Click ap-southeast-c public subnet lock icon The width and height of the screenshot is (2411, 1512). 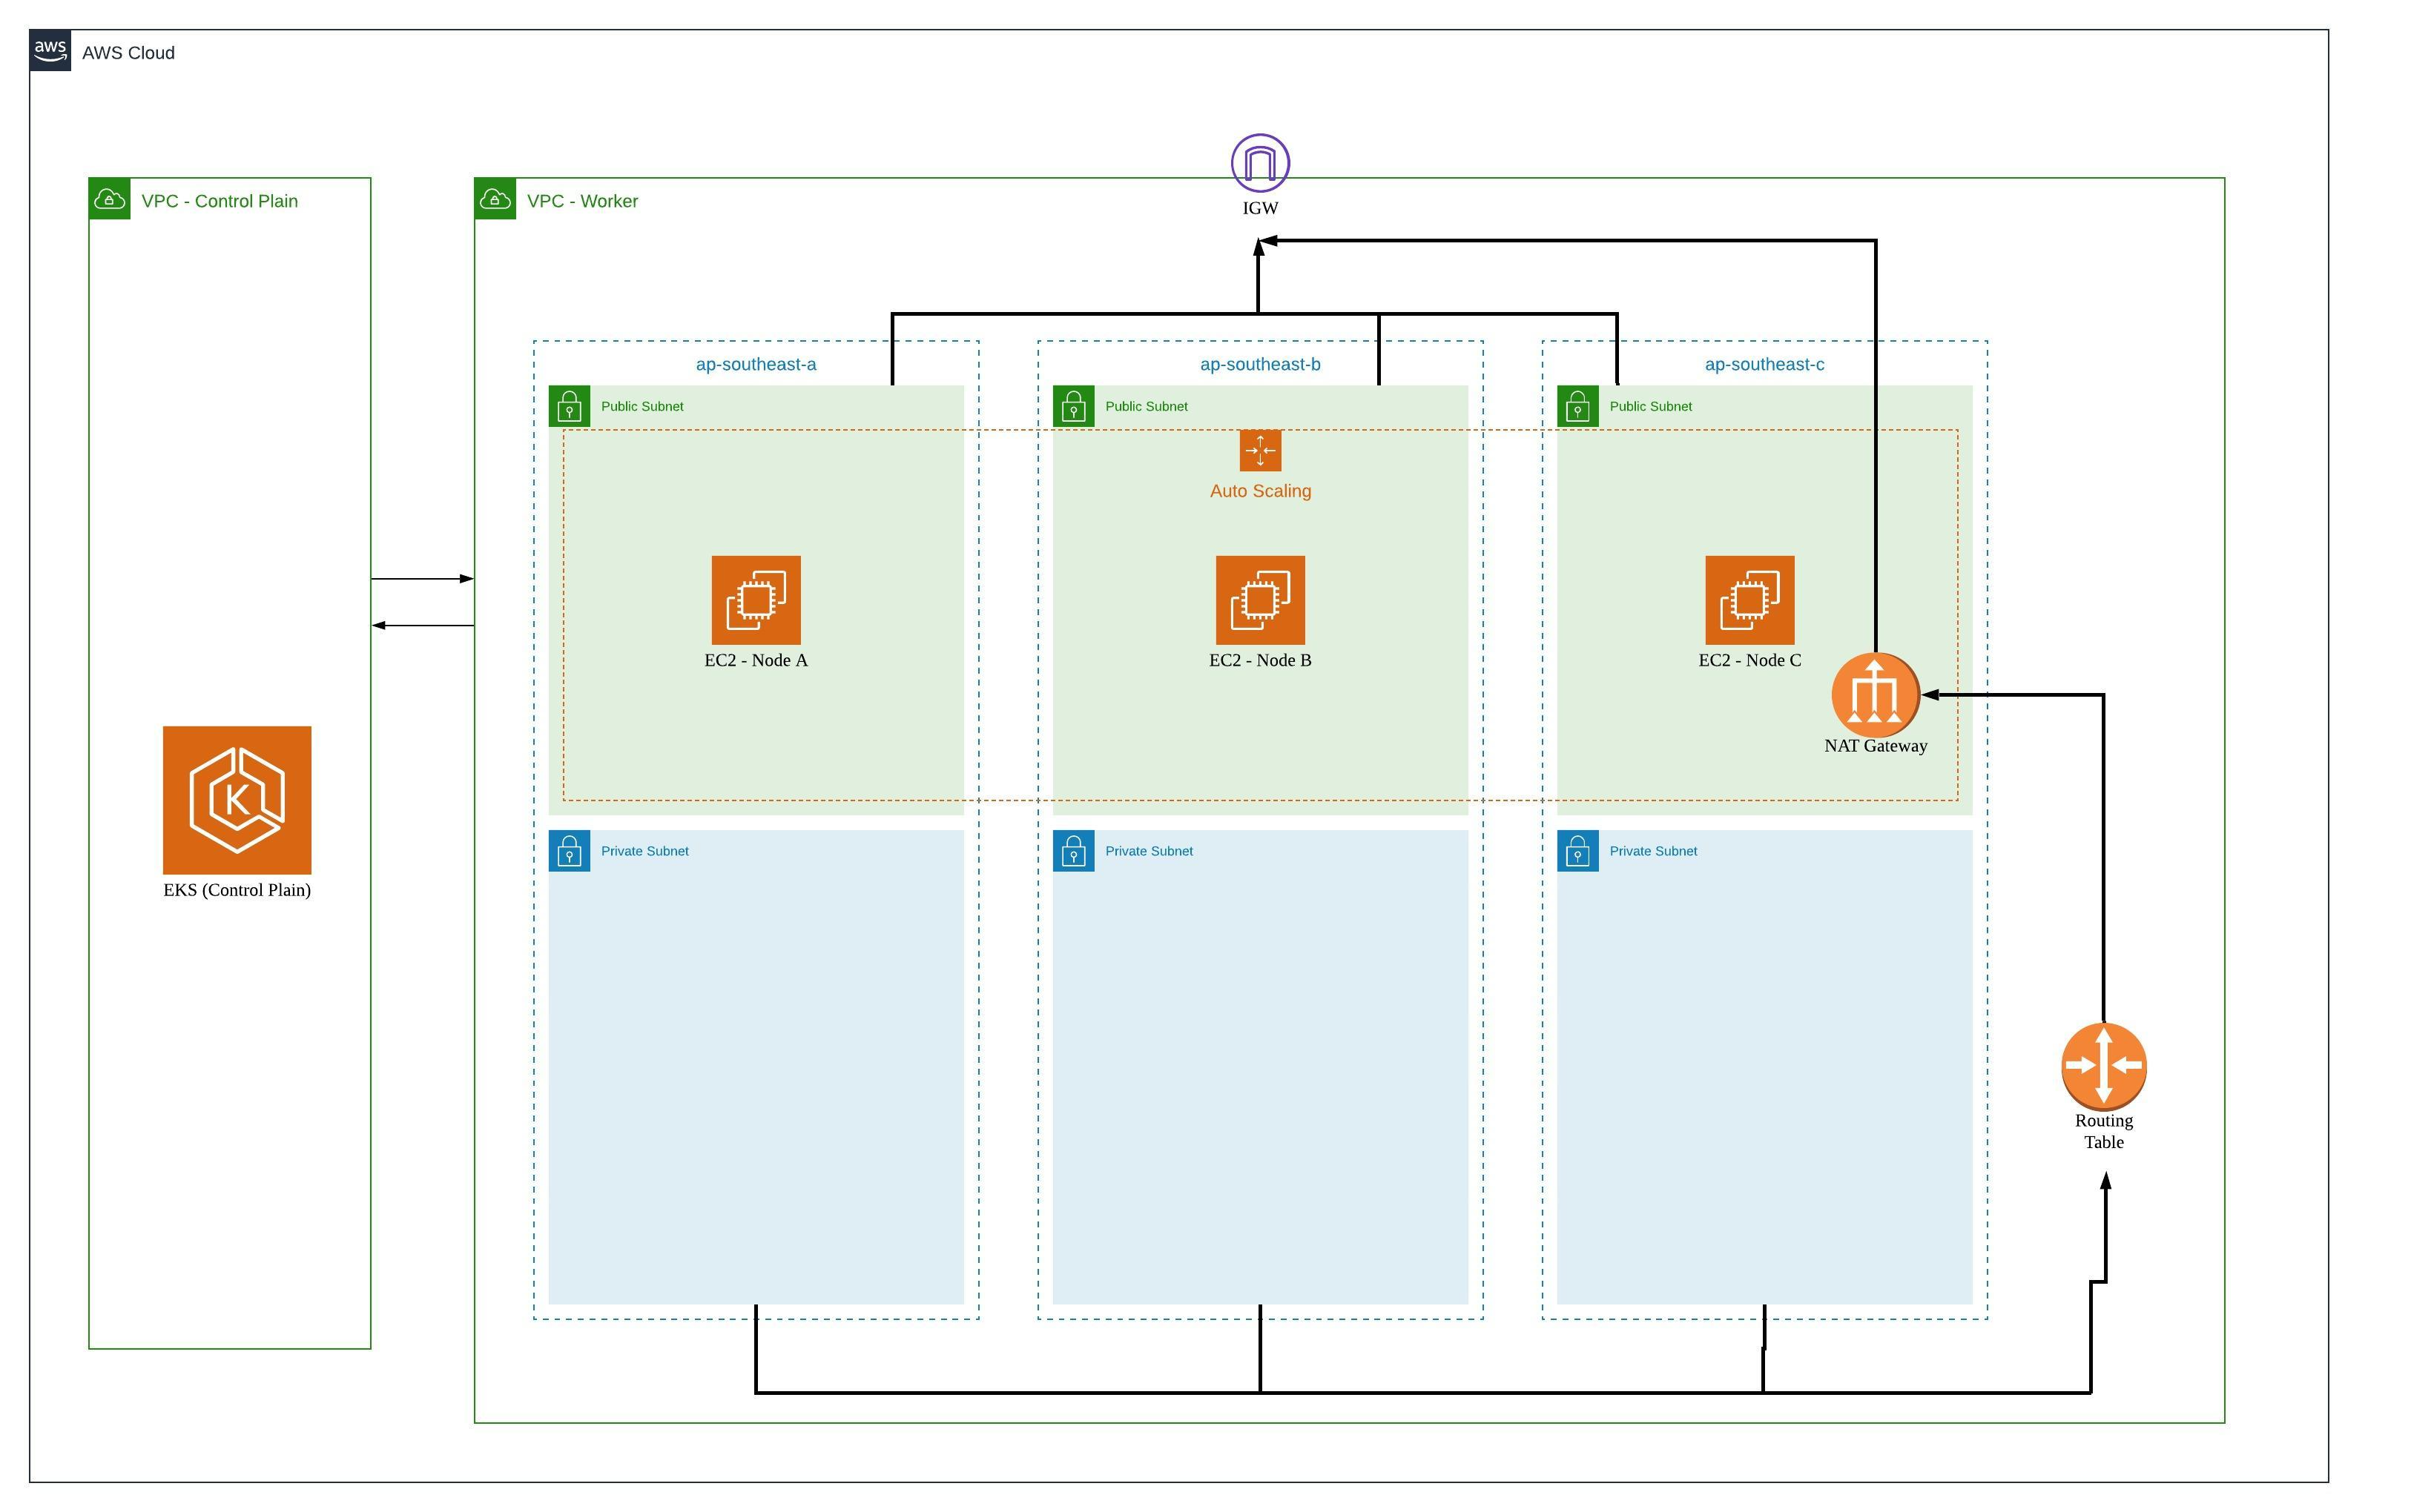pos(1577,407)
